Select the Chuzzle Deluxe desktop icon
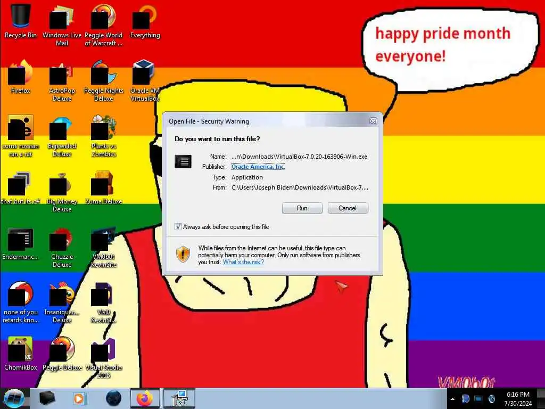Viewport: 545px width, 409px height. [62, 247]
